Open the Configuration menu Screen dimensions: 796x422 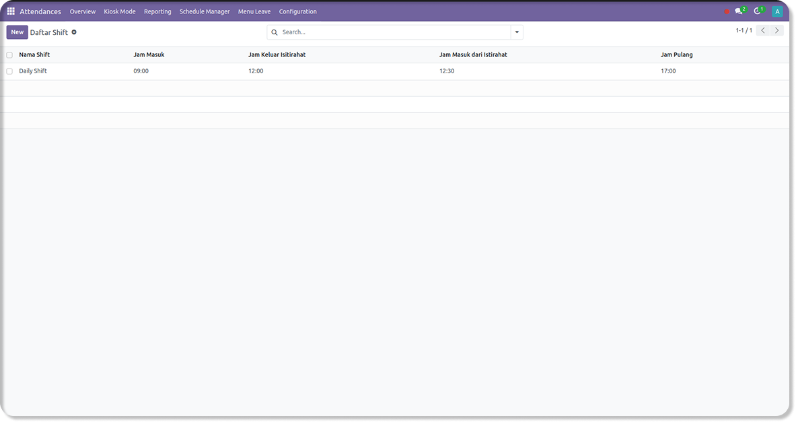click(297, 11)
